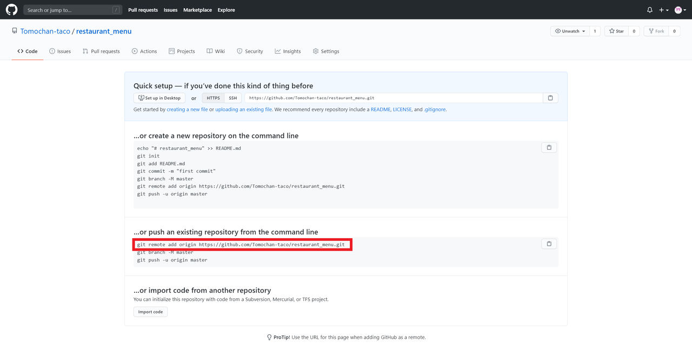Open the plus create-new dropdown

[664, 10]
